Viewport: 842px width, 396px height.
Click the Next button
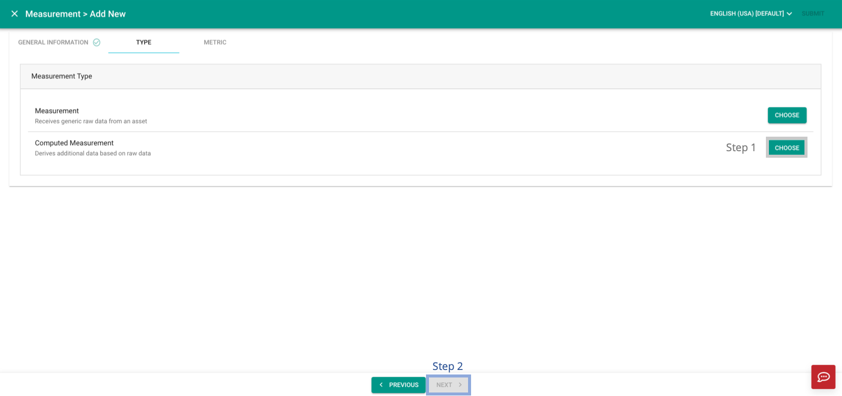coord(449,385)
